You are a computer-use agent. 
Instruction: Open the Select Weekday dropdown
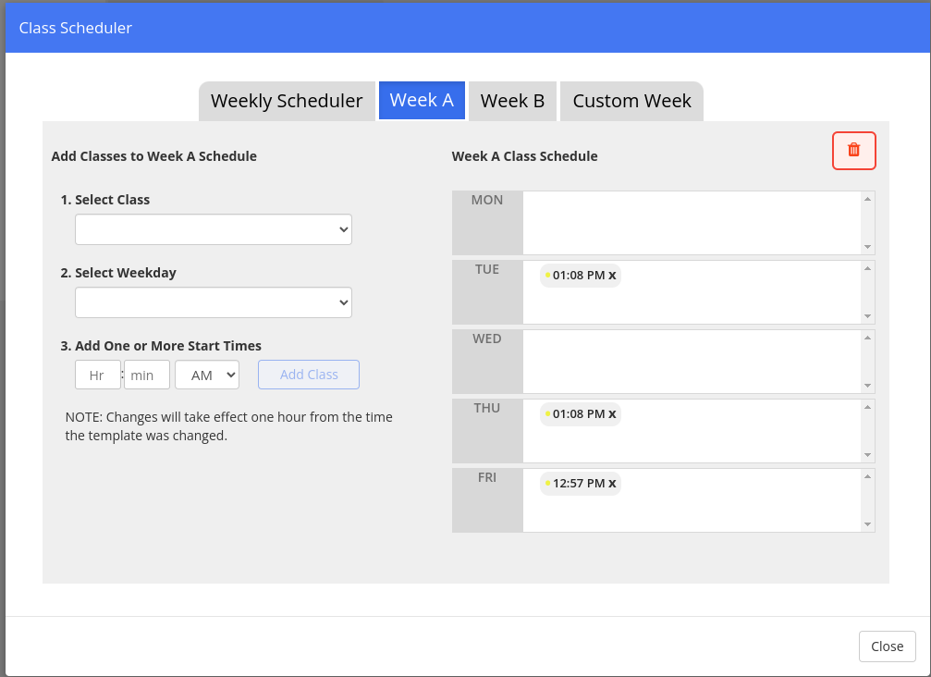coord(214,302)
